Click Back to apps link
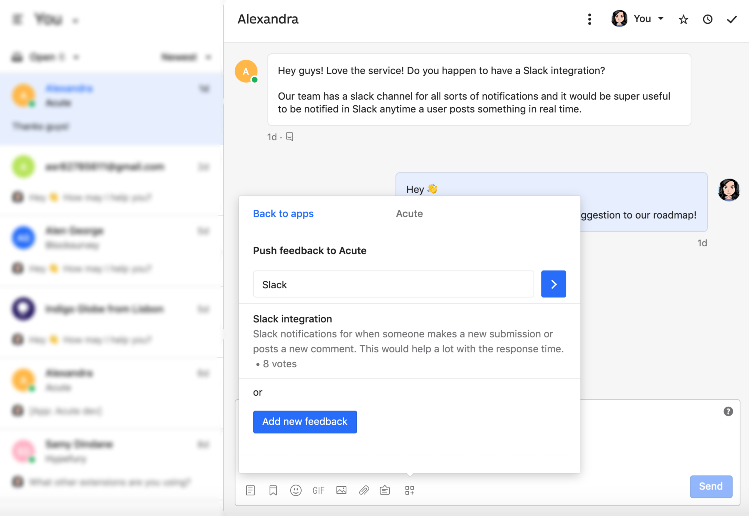Viewport: 749px width, 516px height. [x=283, y=214]
